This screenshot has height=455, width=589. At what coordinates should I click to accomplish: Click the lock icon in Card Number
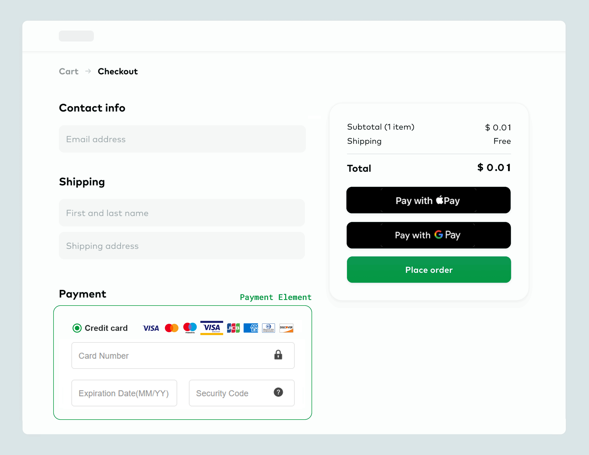278,355
